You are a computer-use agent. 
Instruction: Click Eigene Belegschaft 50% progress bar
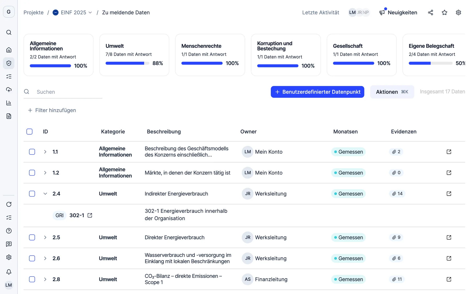click(x=430, y=63)
